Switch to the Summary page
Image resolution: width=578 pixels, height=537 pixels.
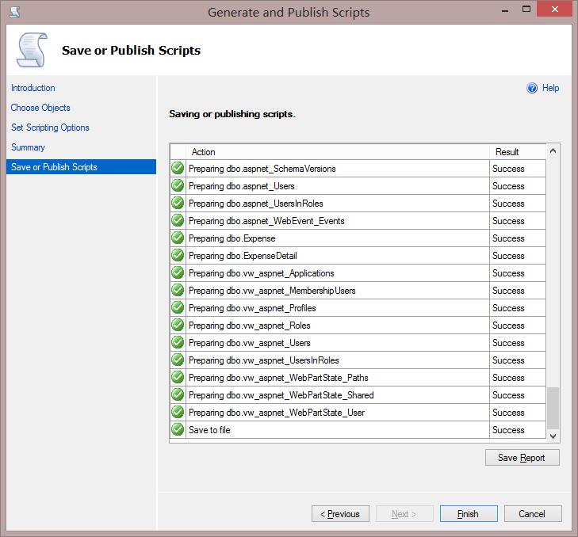[28, 147]
